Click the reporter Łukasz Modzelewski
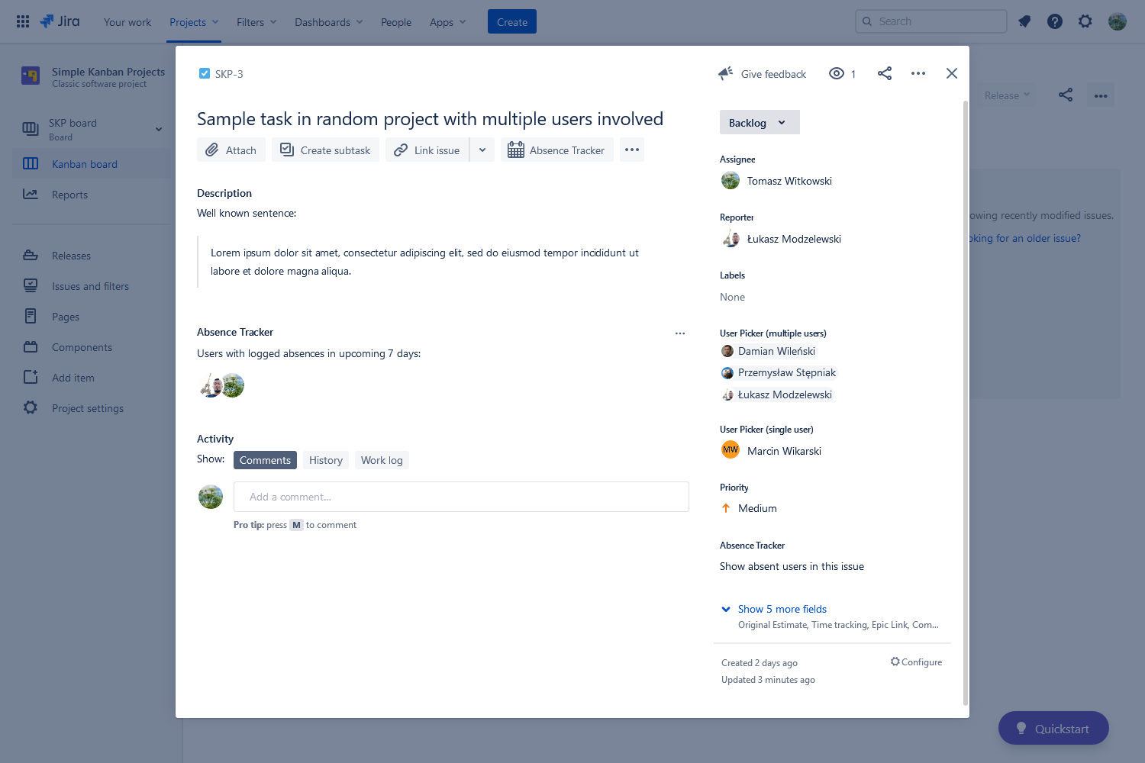Image resolution: width=1145 pixels, height=763 pixels. tap(781, 239)
